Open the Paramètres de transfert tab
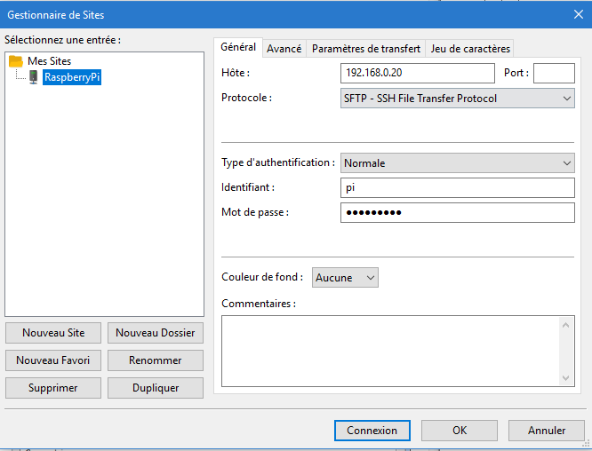 (x=365, y=49)
